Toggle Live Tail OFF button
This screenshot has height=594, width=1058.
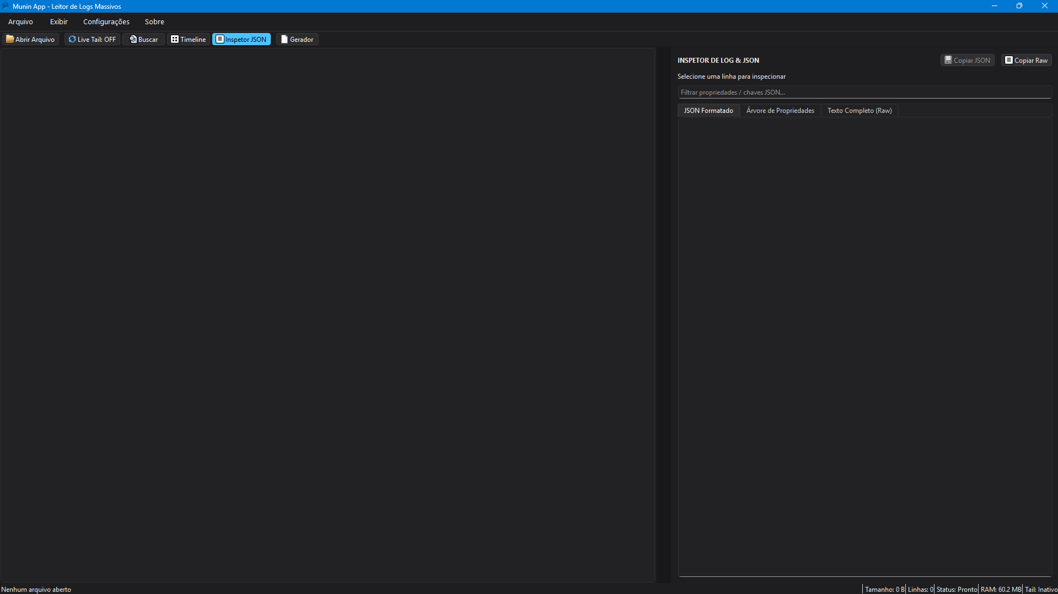pos(92,39)
